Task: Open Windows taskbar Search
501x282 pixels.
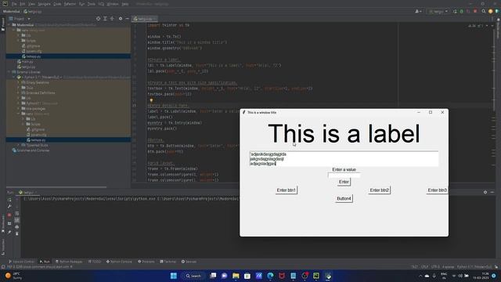Action: tap(193, 276)
